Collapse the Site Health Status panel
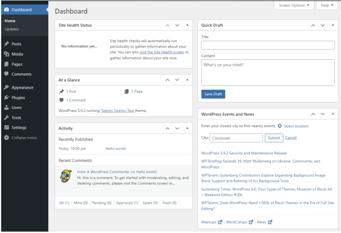 [187, 25]
